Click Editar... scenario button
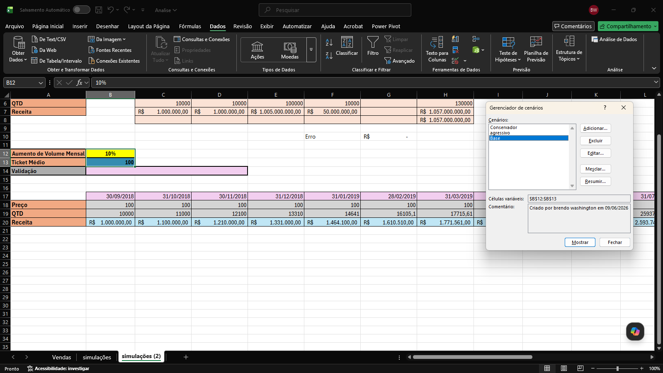The height and width of the screenshot is (373, 663). click(595, 153)
